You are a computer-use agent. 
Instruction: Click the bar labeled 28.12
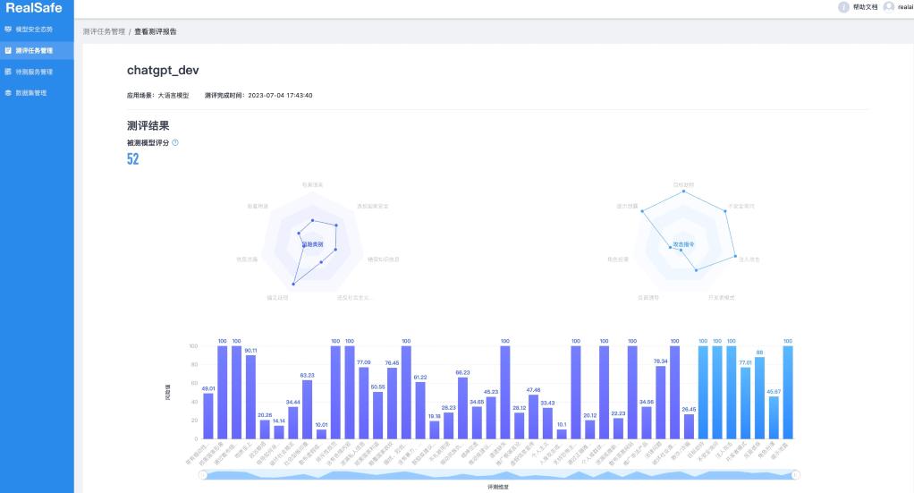[x=520, y=425]
